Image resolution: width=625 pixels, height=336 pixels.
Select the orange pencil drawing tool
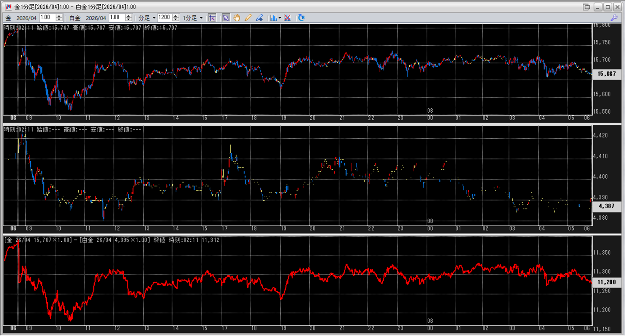[x=248, y=18]
